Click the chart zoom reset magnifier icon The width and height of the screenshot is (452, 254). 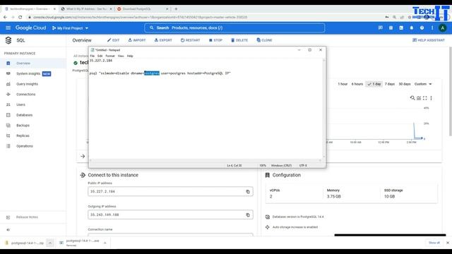tap(412, 98)
